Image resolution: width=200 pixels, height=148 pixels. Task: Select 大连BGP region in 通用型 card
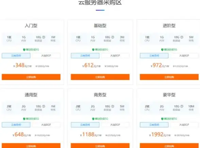point(46,125)
